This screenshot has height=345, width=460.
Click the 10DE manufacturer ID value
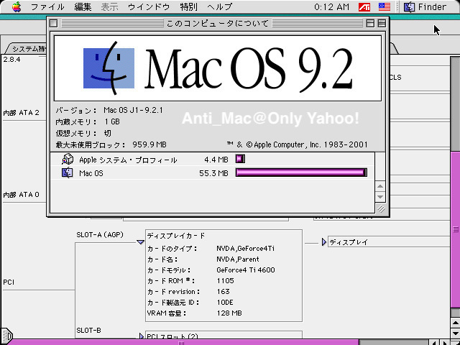[x=225, y=302]
